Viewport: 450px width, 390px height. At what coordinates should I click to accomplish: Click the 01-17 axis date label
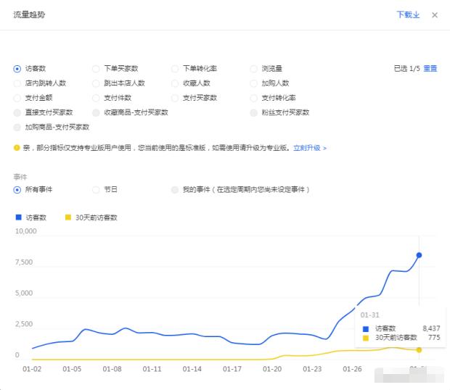coord(232,369)
